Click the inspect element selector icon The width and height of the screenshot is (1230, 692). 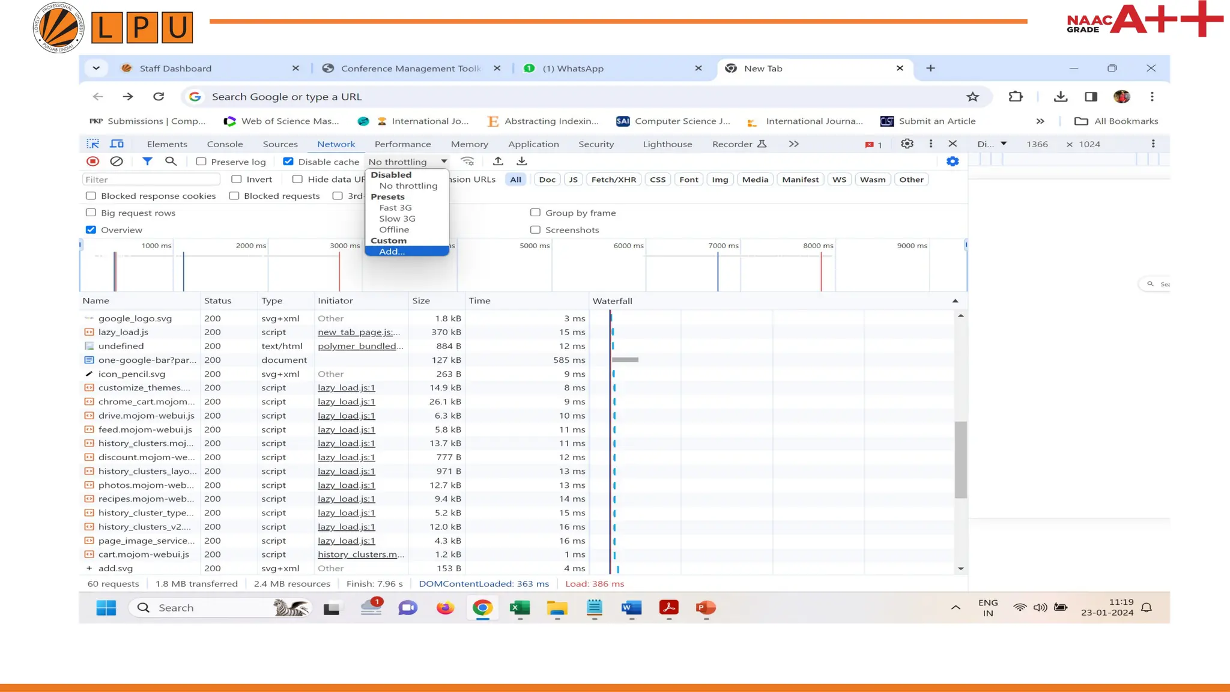tap(92, 144)
